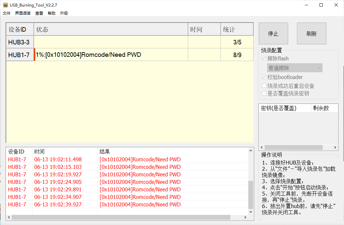Open the 查看 menu
344x225 pixels.
point(39,13)
